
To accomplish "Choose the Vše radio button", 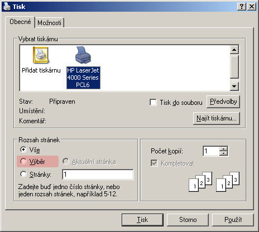I will coord(23,149).
